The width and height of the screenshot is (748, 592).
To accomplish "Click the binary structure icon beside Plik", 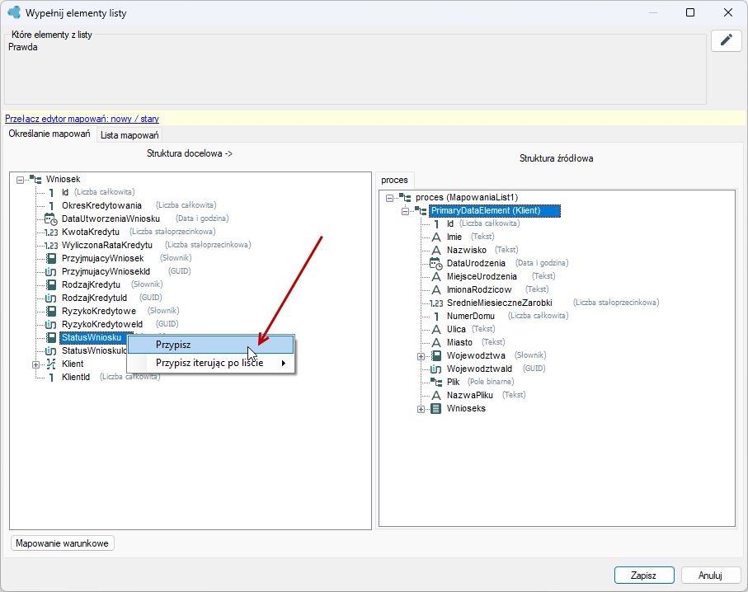I will [436, 382].
